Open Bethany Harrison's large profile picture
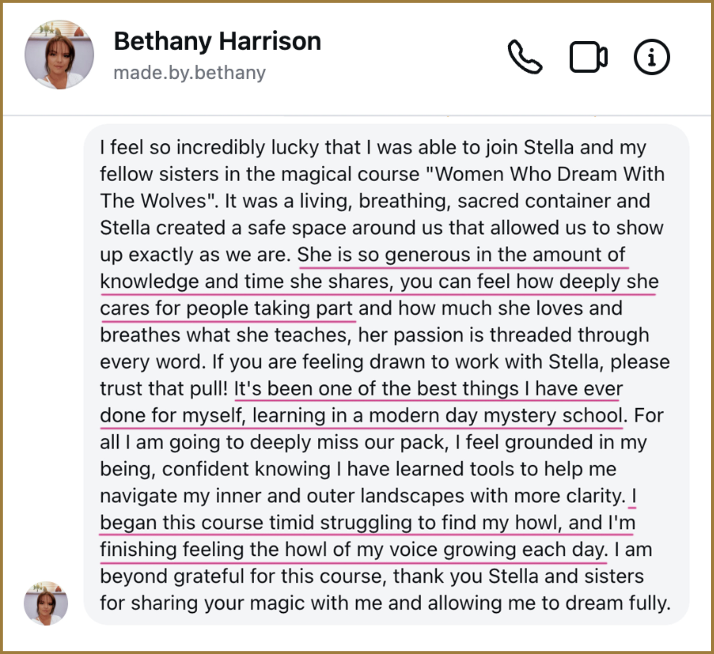714x654 pixels. point(59,54)
